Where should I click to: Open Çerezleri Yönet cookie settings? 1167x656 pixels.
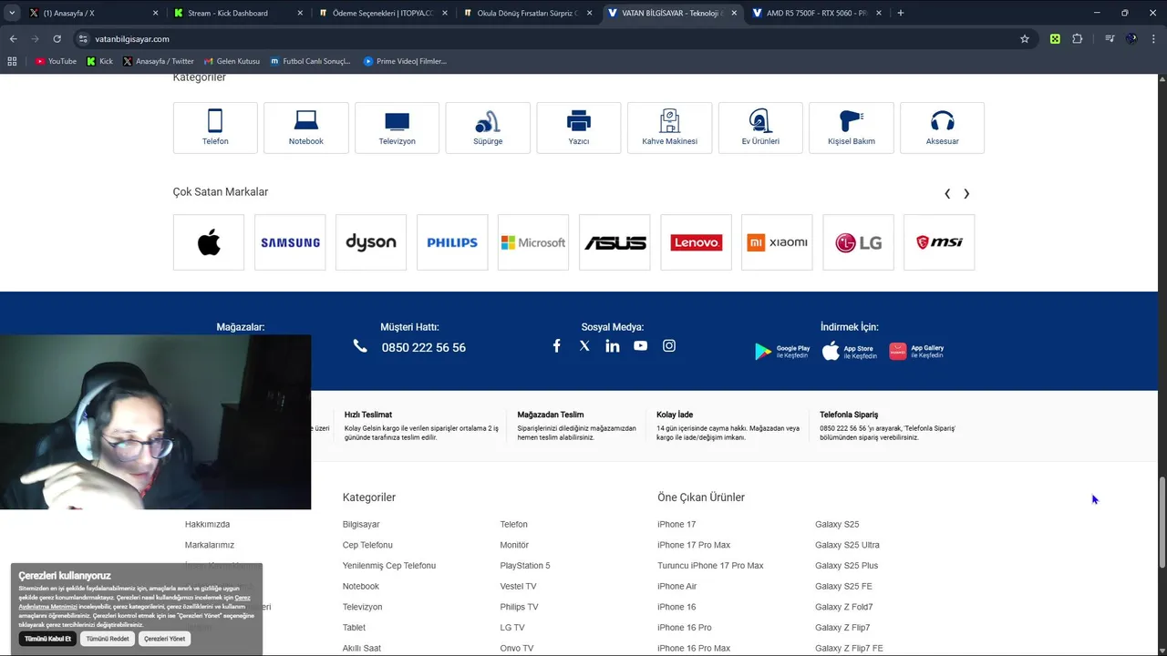click(x=165, y=639)
